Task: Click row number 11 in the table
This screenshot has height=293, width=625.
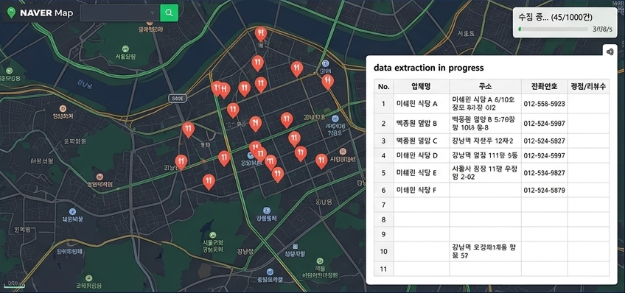Action: tap(383, 269)
